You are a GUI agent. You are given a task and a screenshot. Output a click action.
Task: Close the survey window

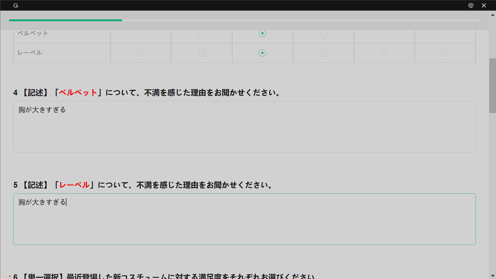point(484,5)
